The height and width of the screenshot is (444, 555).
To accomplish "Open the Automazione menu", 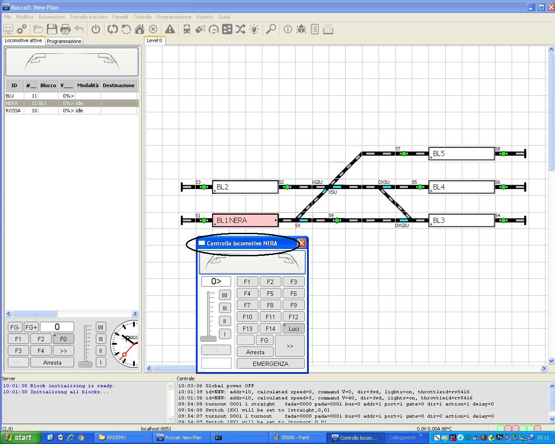I will click(52, 17).
